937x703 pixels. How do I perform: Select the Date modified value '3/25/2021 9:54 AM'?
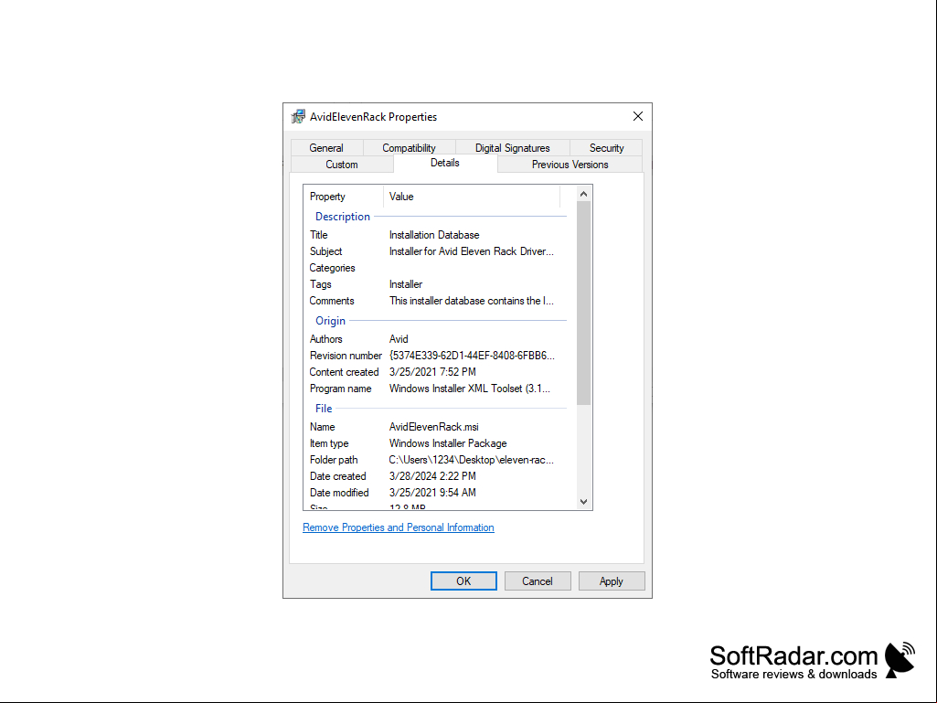point(432,493)
